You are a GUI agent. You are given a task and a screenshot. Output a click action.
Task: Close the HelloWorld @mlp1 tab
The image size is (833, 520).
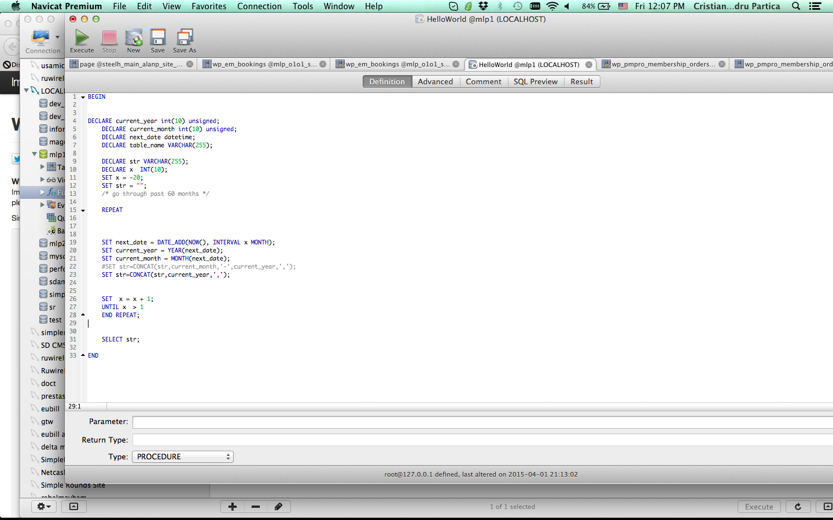(589, 65)
